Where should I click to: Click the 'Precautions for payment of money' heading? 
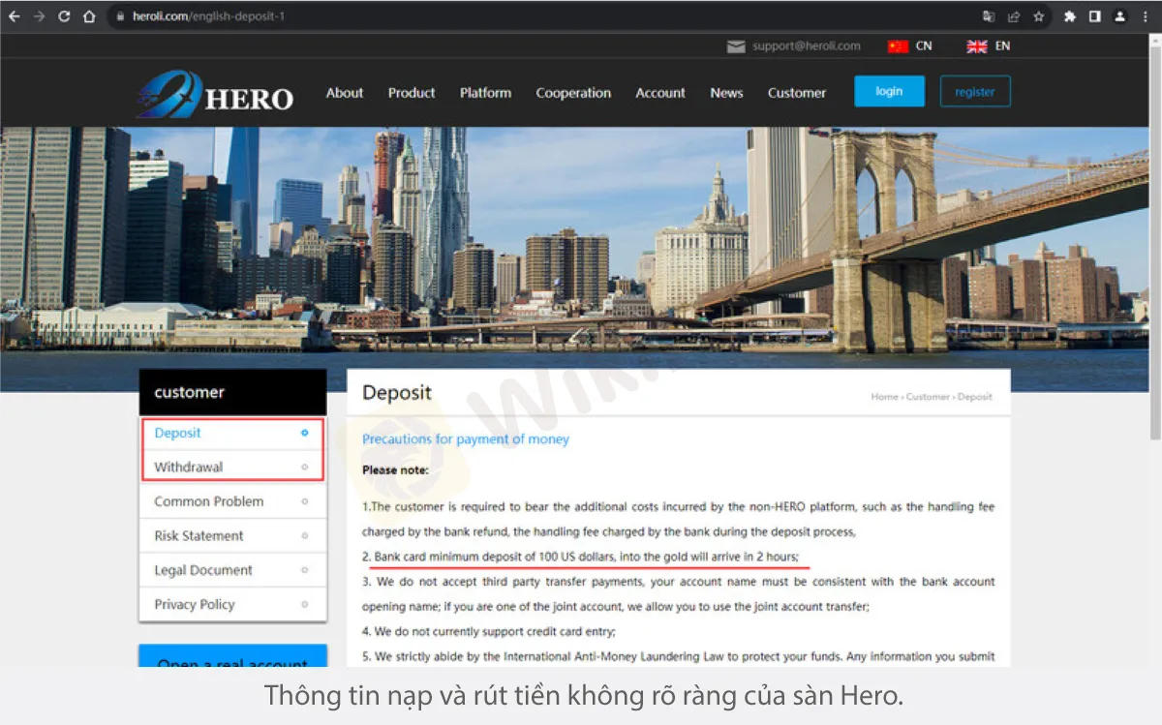pyautogui.click(x=466, y=439)
